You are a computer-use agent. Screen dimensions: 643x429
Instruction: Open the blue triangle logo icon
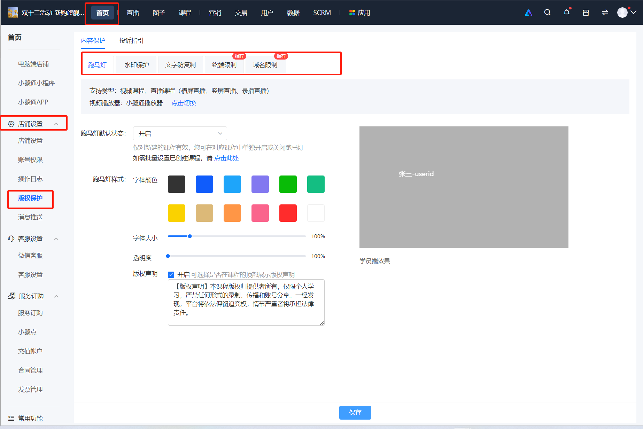528,13
